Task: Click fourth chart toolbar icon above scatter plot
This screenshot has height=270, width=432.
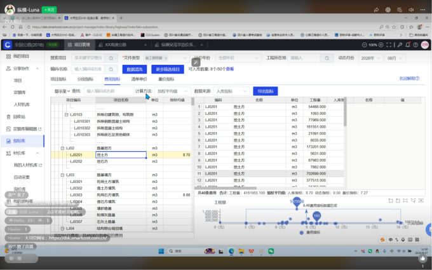Action: click(x=413, y=201)
